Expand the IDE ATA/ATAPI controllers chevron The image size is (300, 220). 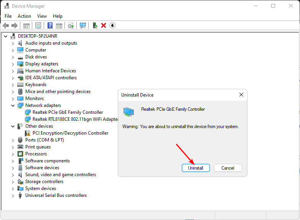(x=13, y=78)
